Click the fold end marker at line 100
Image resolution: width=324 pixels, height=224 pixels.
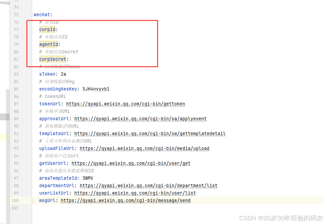pyautogui.click(x=32, y=200)
